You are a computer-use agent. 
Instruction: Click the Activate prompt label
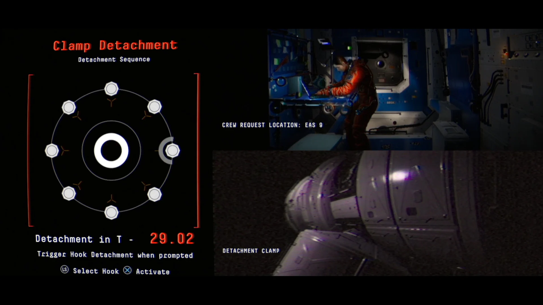(x=152, y=272)
